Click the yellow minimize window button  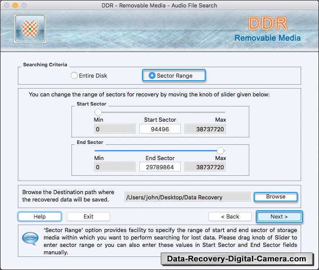click(x=15, y=5)
